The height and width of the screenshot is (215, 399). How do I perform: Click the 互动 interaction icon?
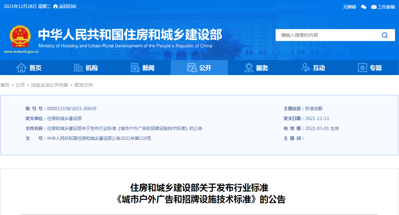305,68
